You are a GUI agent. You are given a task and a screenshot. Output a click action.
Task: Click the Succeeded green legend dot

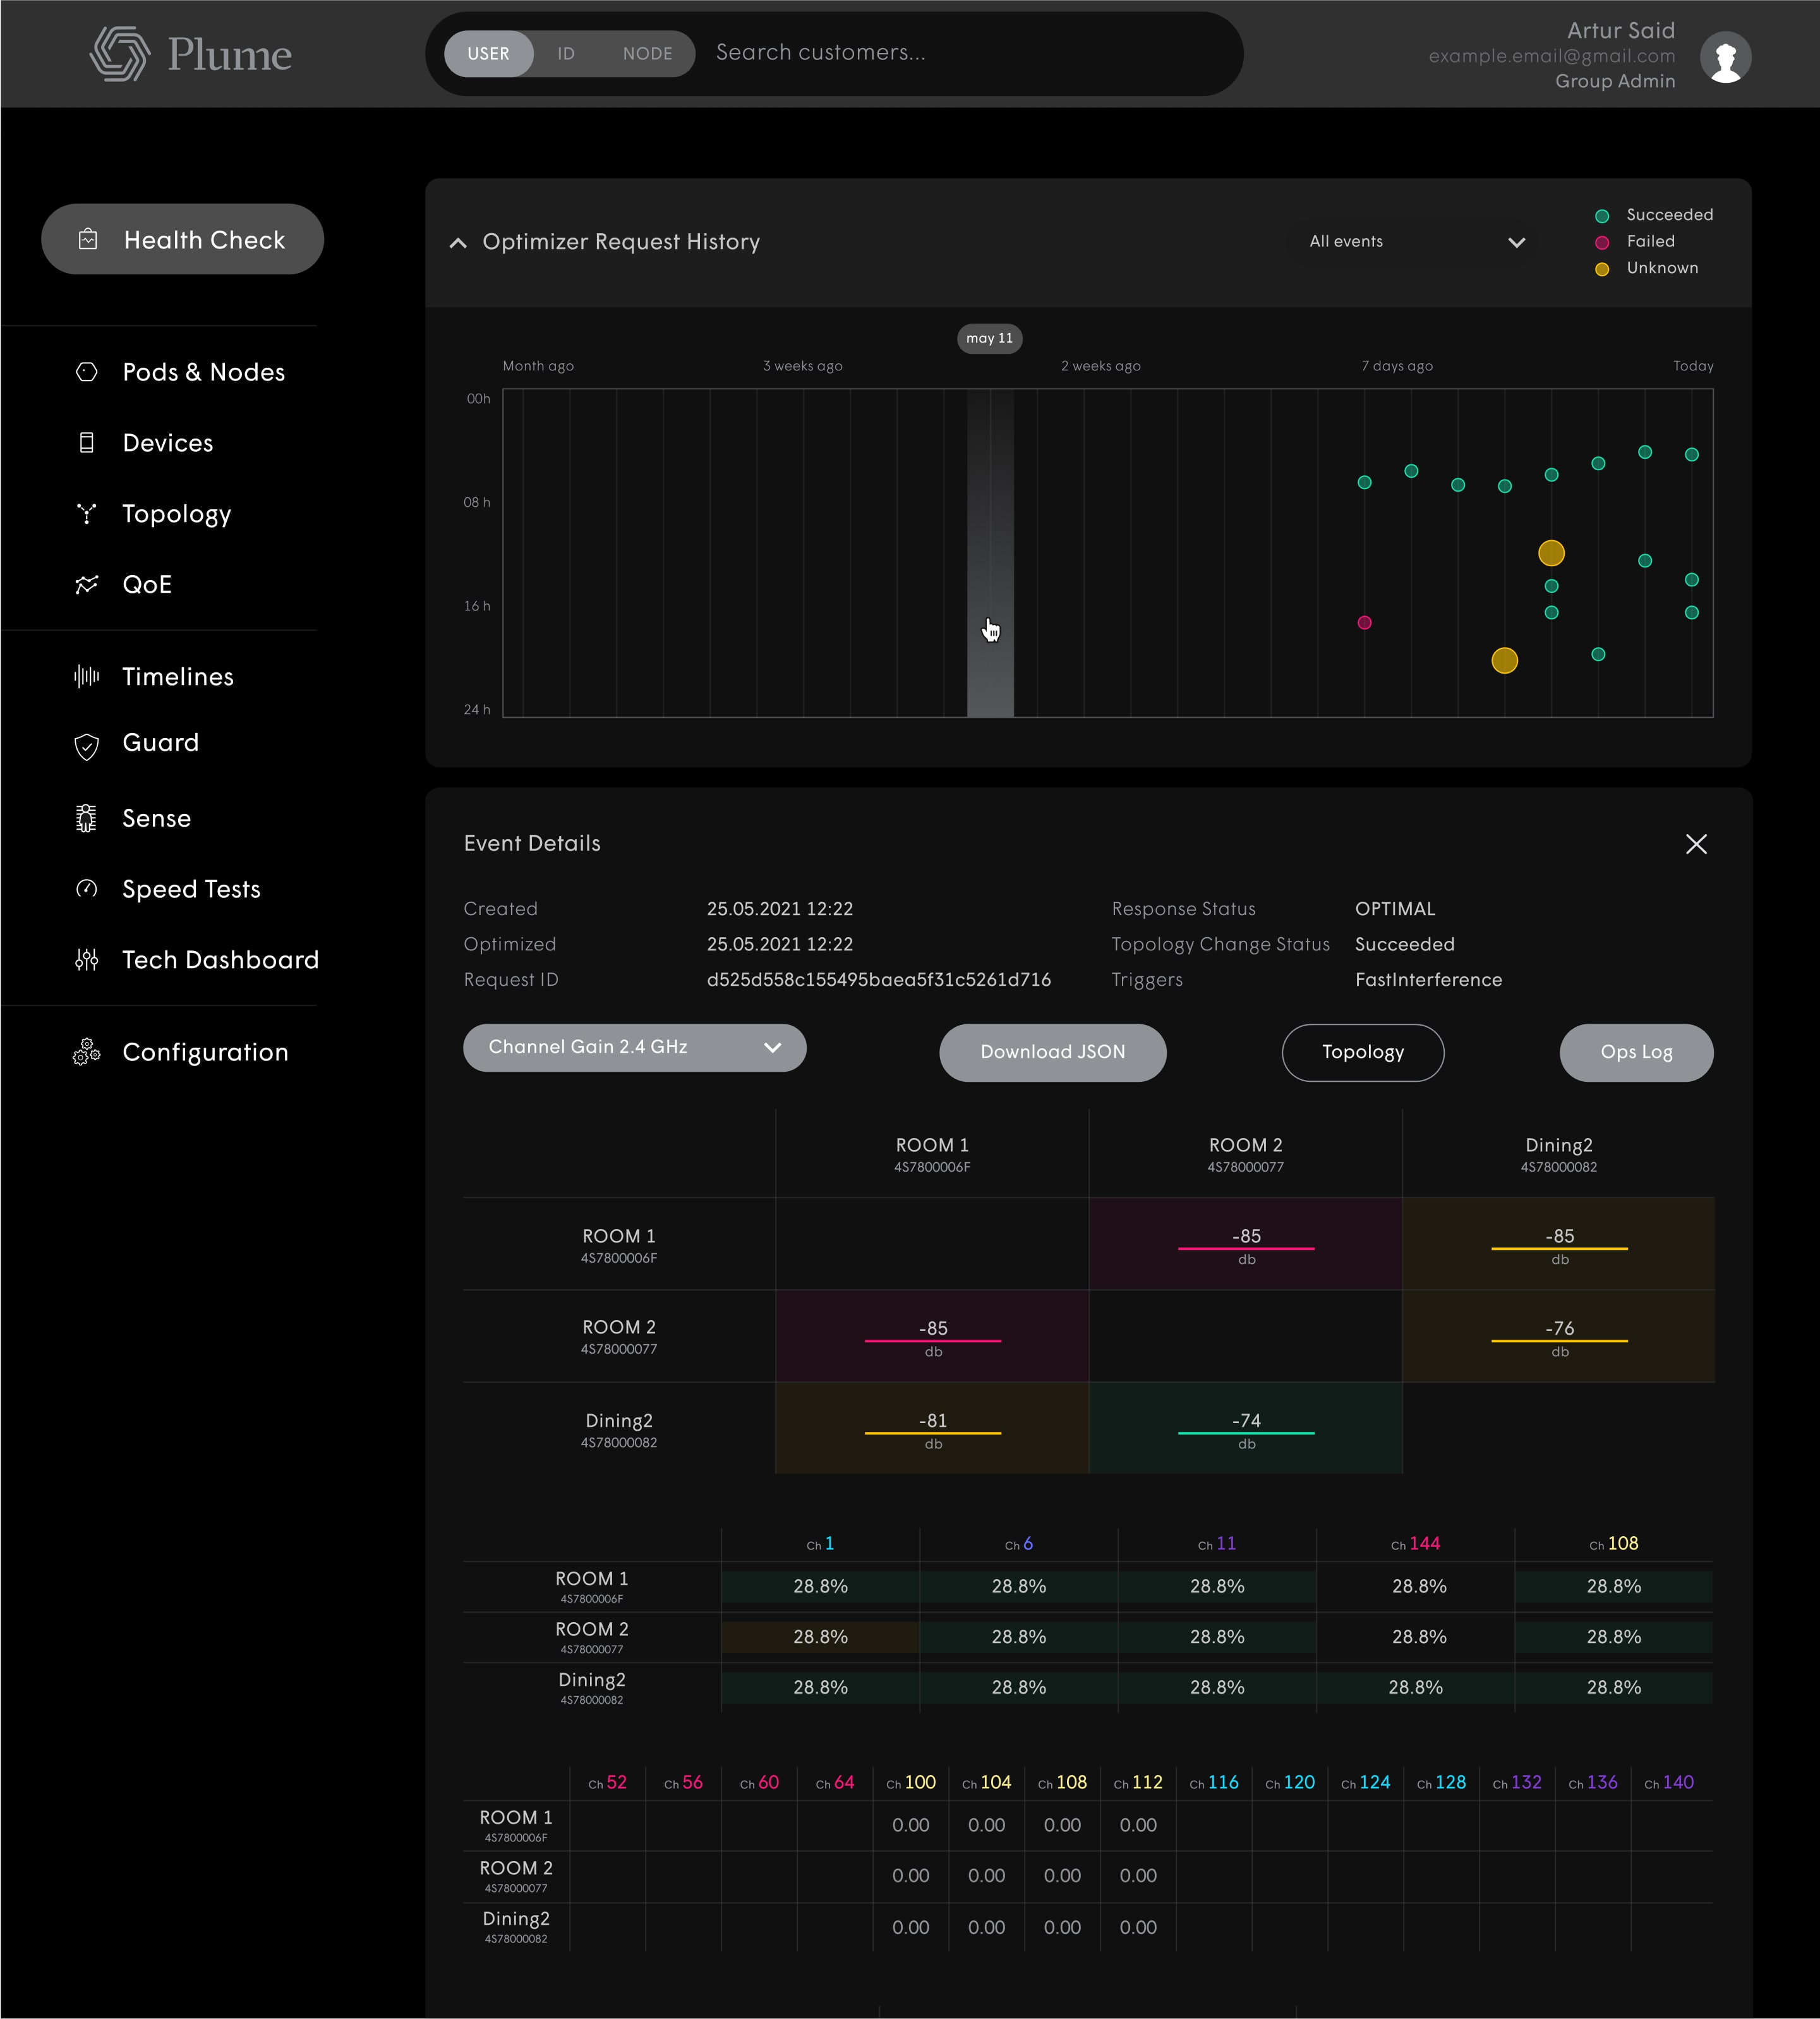tap(1602, 216)
